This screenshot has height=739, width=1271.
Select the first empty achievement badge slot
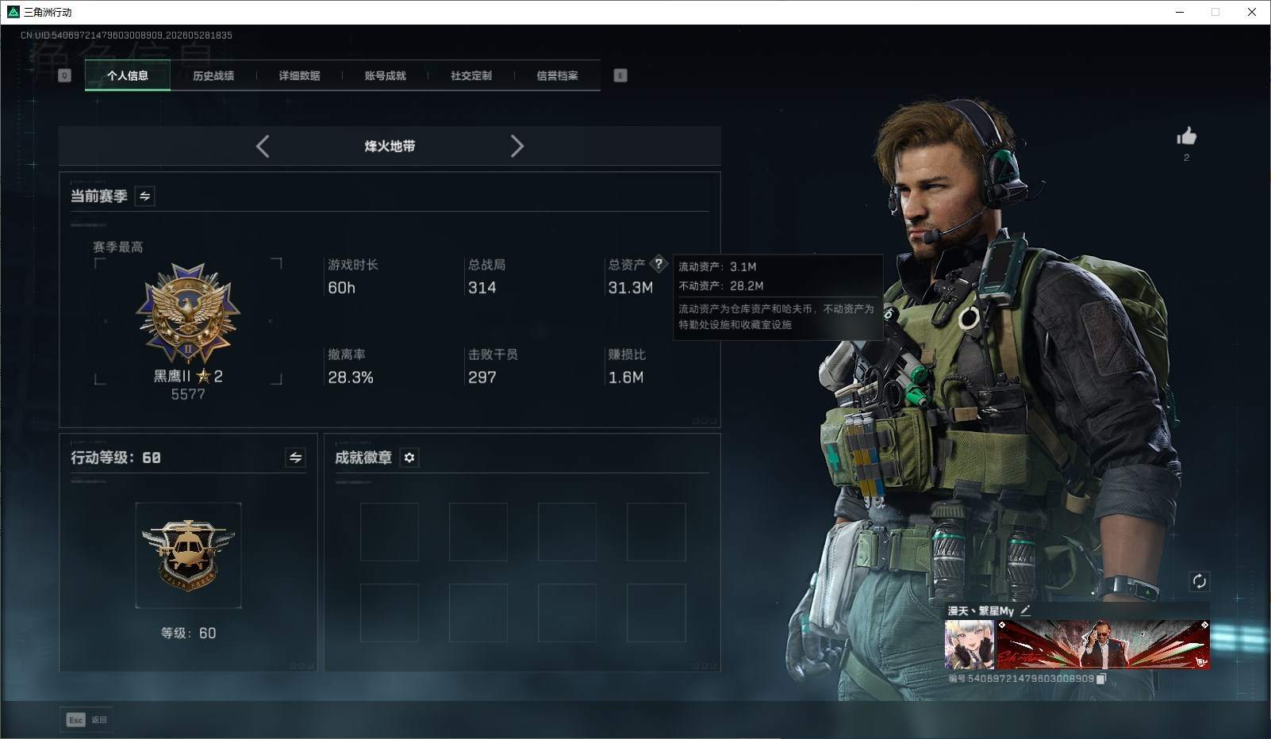coord(390,532)
